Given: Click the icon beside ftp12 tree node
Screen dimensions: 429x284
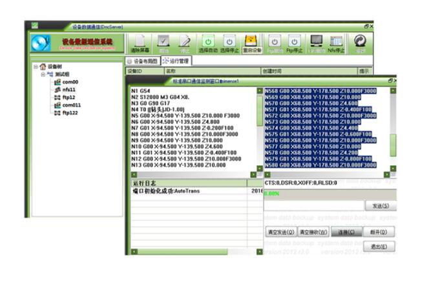Looking at the screenshot, I should click(x=58, y=97).
